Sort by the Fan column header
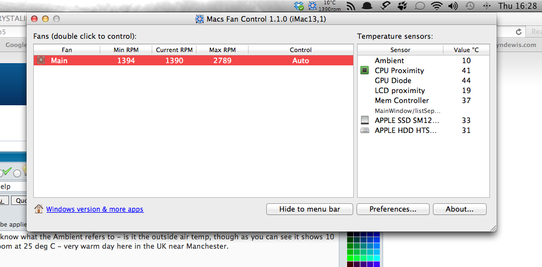542x267 pixels. click(x=67, y=50)
